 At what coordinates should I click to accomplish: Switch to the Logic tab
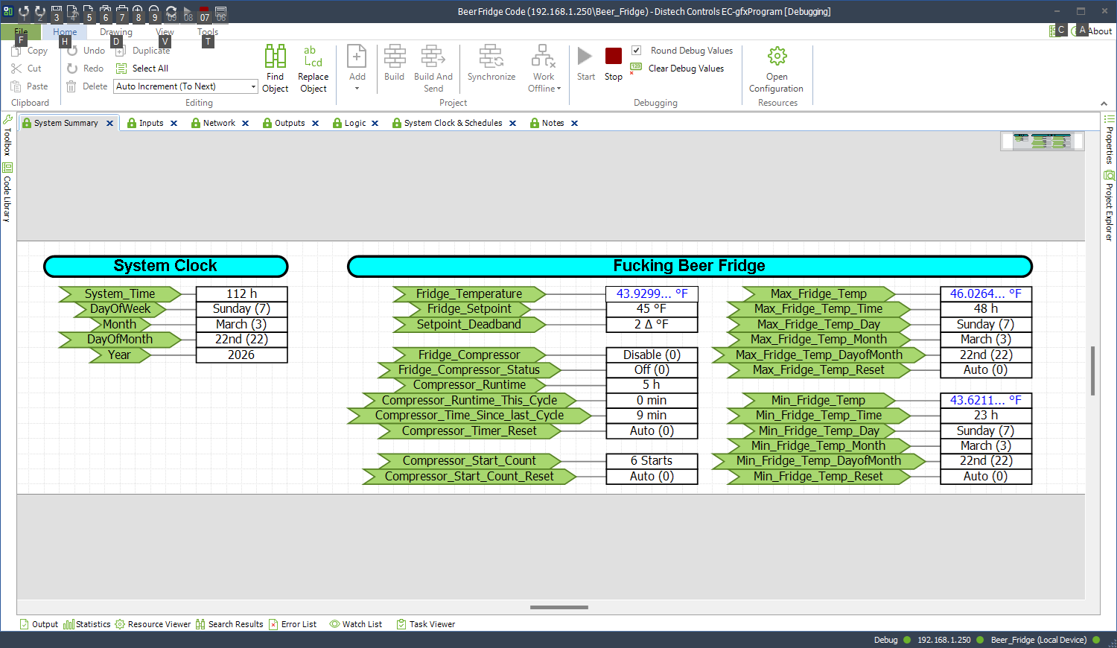[354, 124]
